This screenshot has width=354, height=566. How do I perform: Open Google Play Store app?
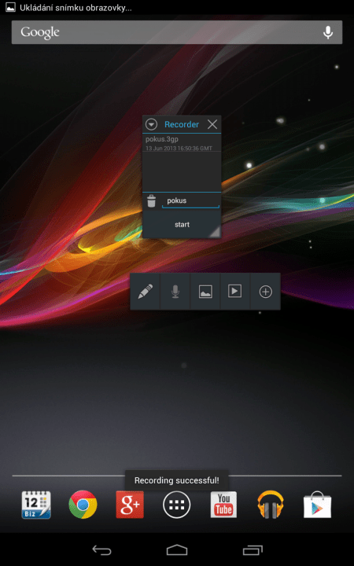pos(318,505)
